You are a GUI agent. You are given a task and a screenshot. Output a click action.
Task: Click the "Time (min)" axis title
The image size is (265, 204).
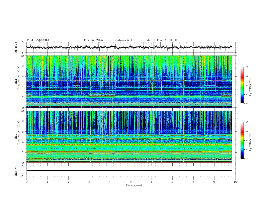tap(134, 185)
